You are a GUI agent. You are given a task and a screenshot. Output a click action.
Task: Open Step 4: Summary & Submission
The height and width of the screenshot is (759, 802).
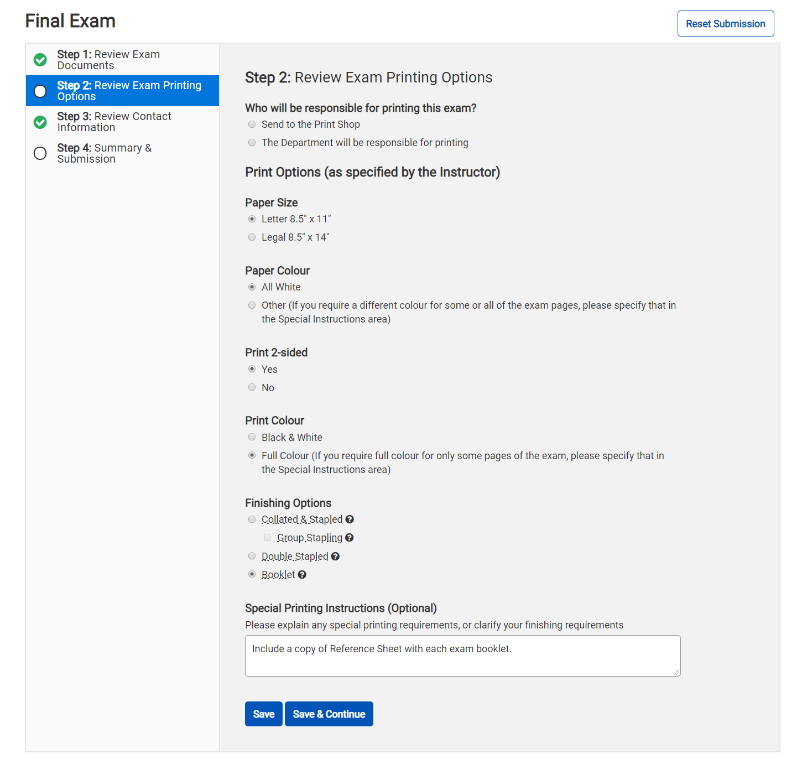[x=123, y=153]
